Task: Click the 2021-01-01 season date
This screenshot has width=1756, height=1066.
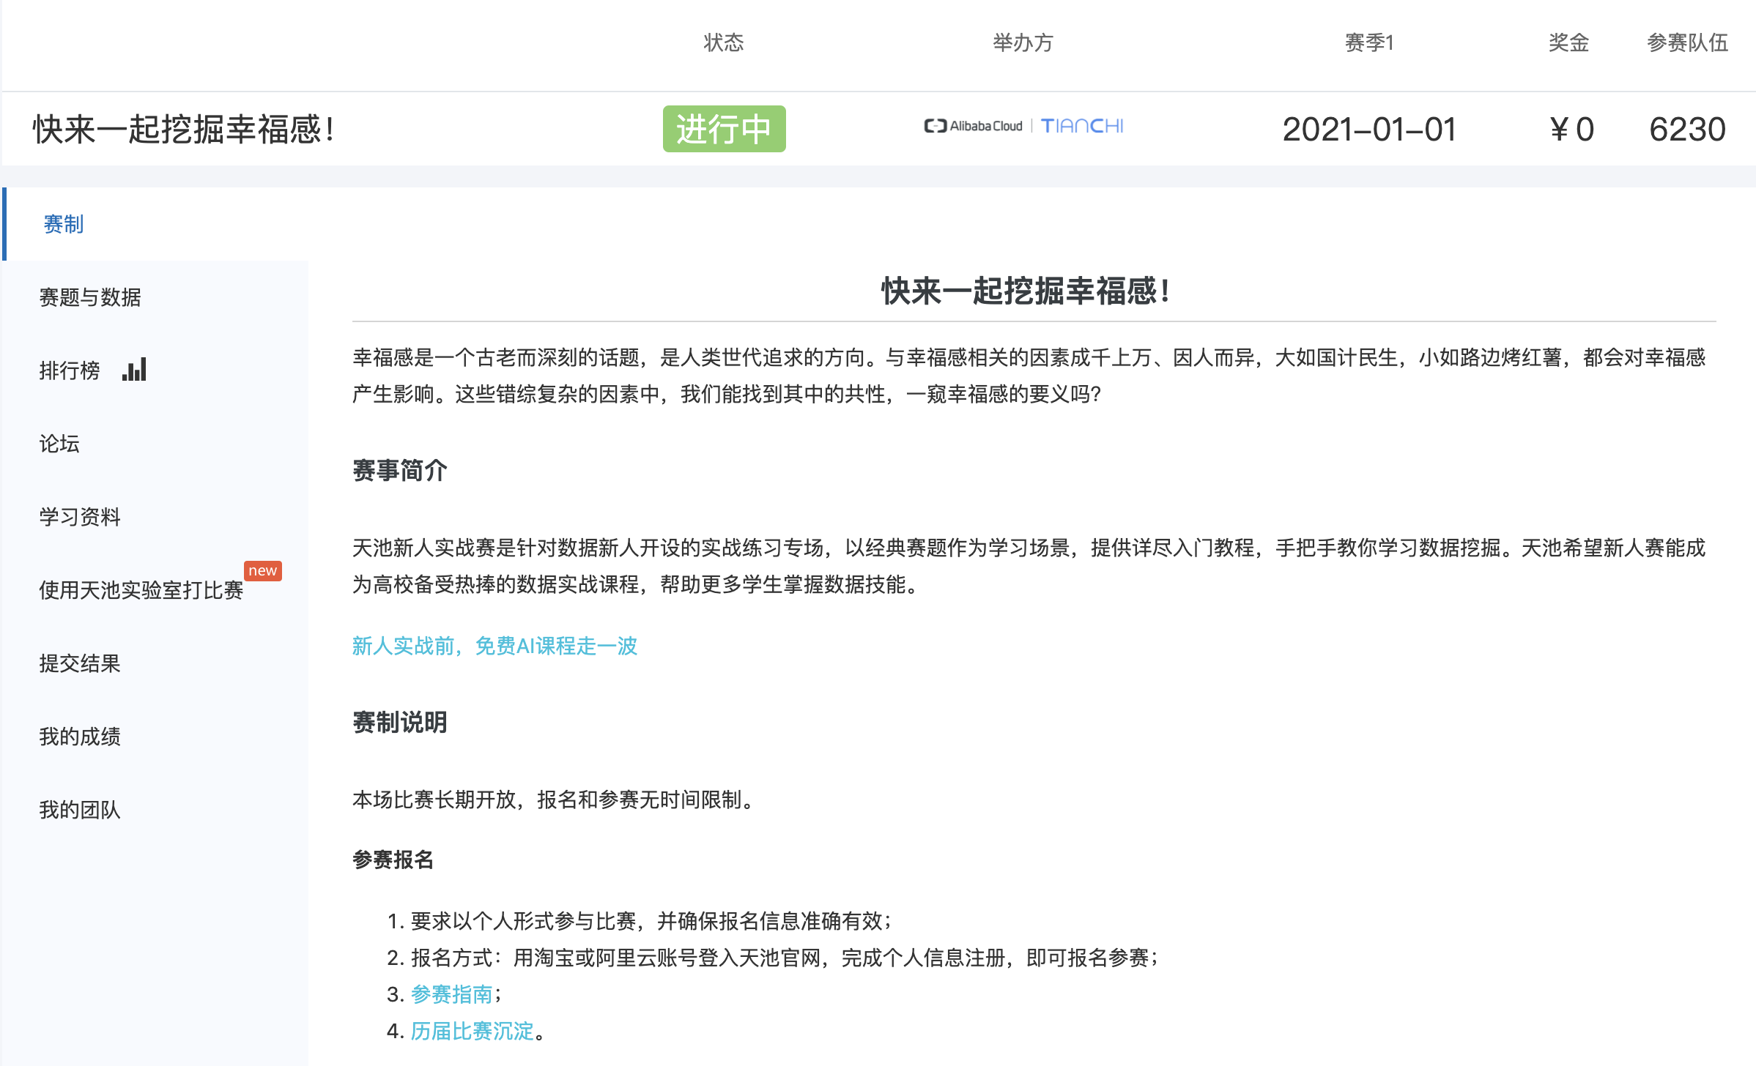Action: coord(1368,130)
